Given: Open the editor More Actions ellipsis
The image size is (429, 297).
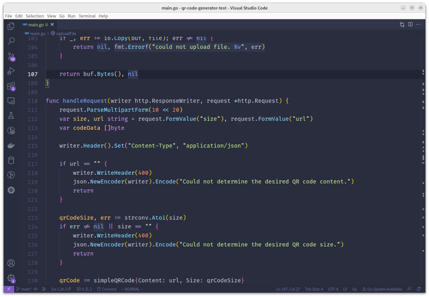Looking at the screenshot, I should tap(418, 24).
